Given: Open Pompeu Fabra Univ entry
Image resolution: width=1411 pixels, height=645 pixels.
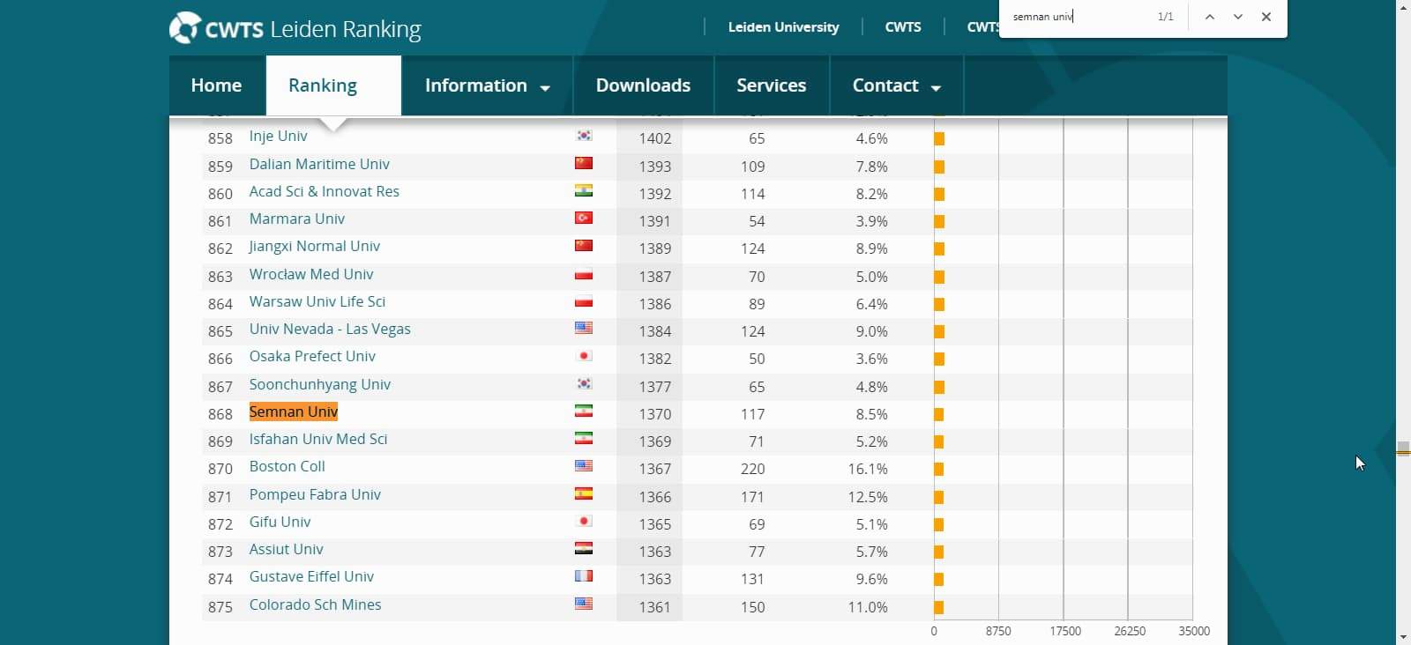Looking at the screenshot, I should click(x=315, y=494).
